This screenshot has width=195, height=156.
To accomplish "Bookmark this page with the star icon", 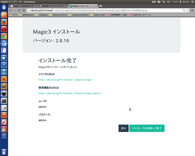I will pos(188,11).
